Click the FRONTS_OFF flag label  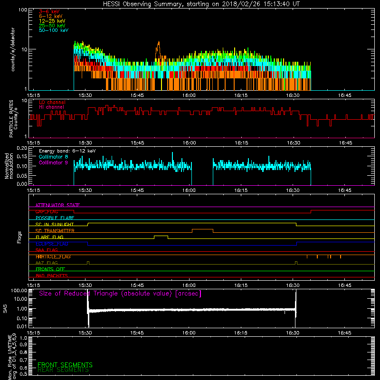click(x=50, y=269)
